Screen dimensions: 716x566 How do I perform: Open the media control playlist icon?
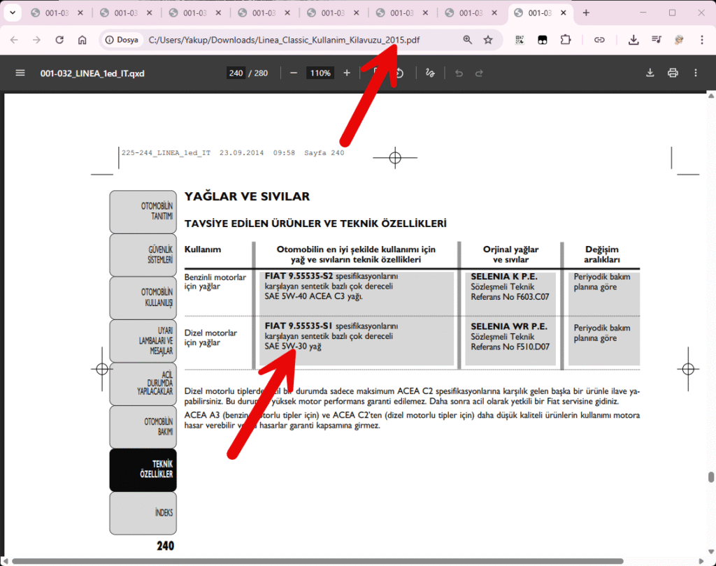click(656, 41)
